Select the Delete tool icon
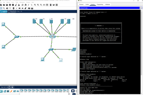This screenshot has width=143, height=95. [7, 8]
